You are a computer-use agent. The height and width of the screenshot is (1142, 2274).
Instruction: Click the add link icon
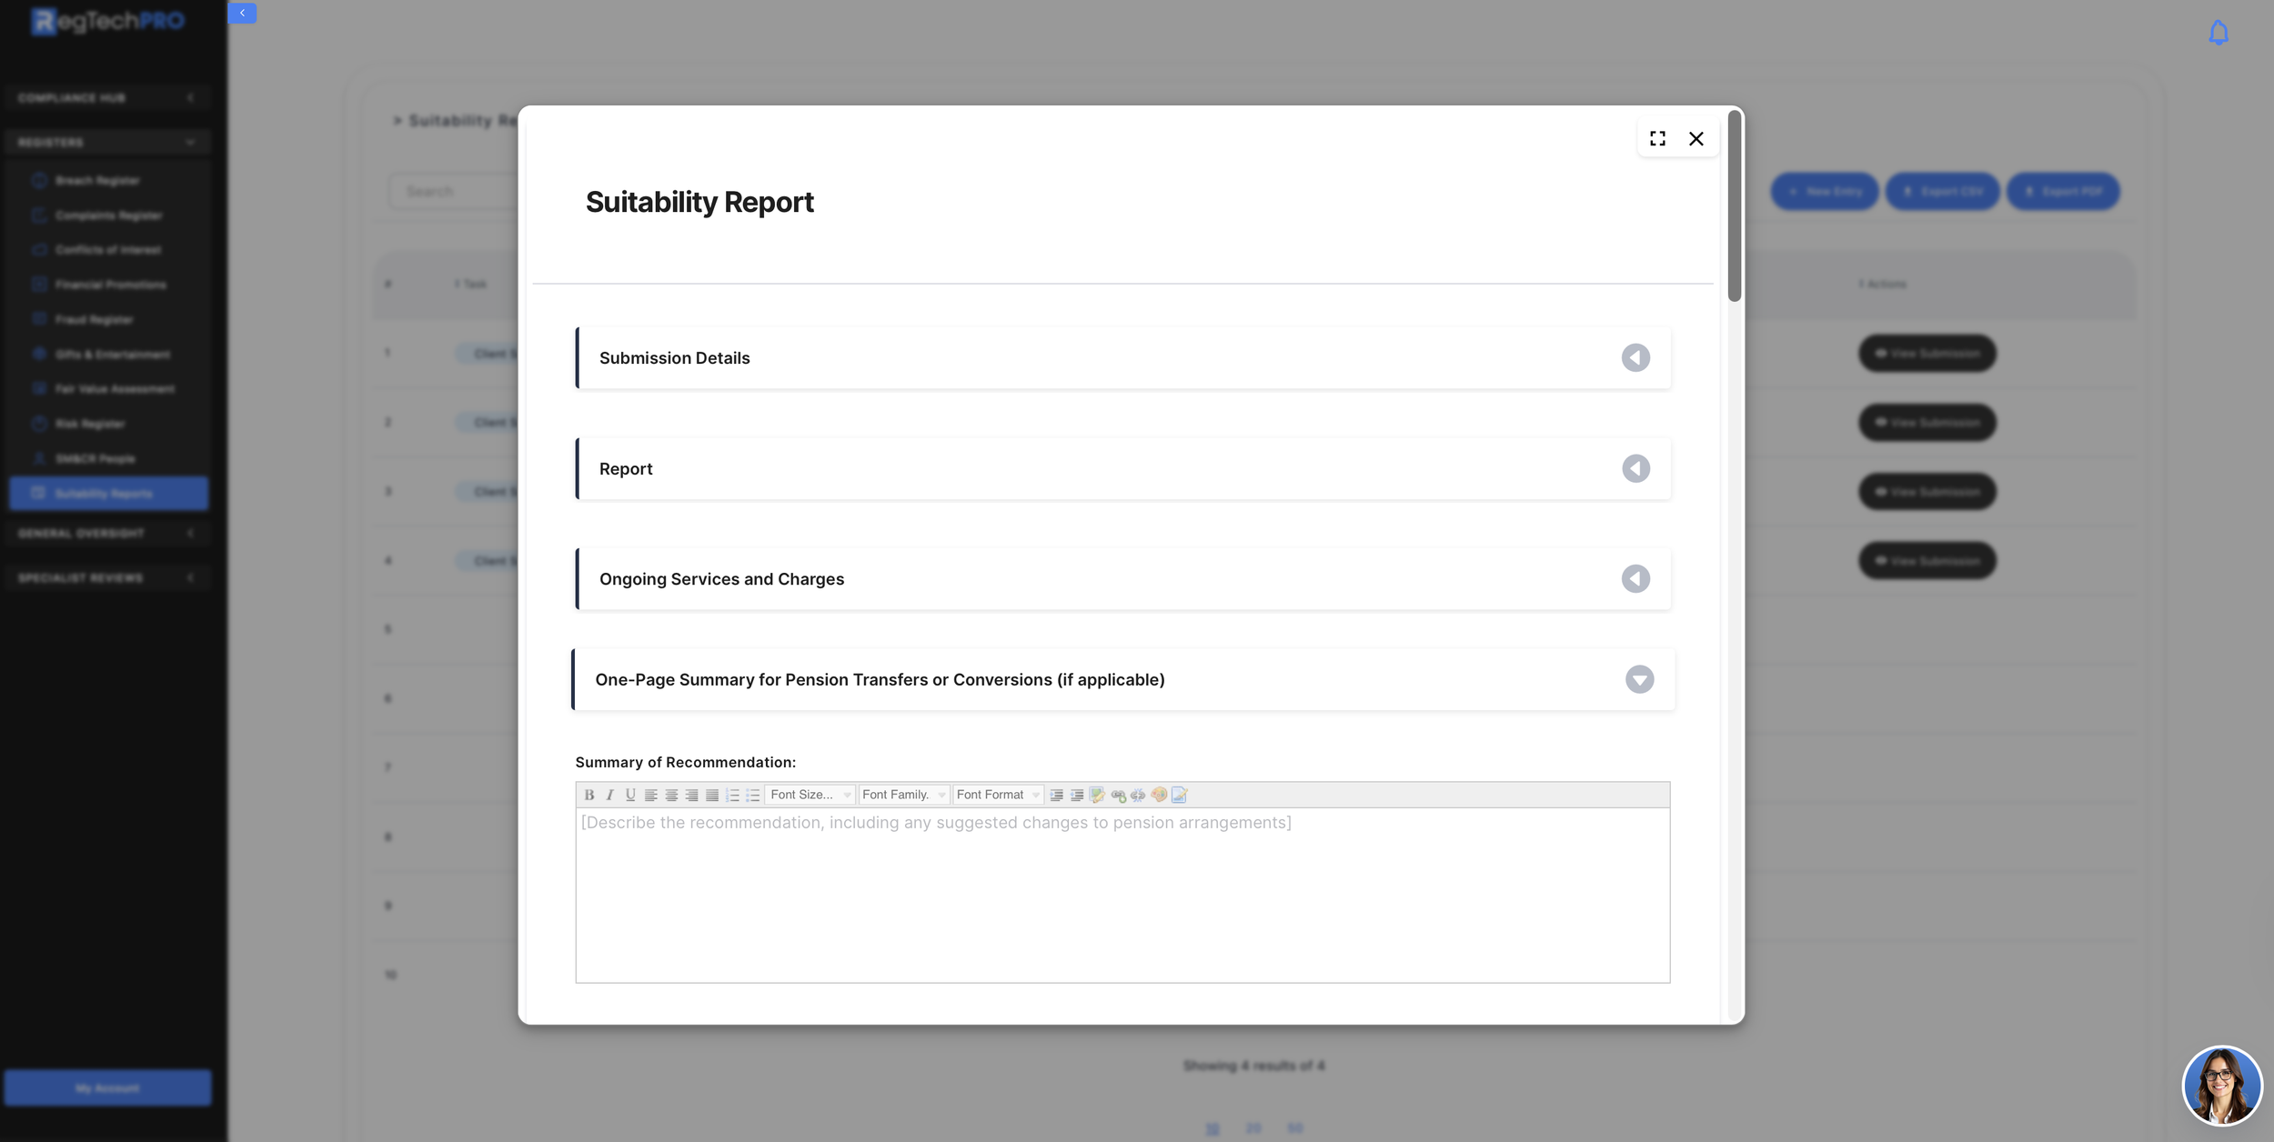click(1118, 795)
